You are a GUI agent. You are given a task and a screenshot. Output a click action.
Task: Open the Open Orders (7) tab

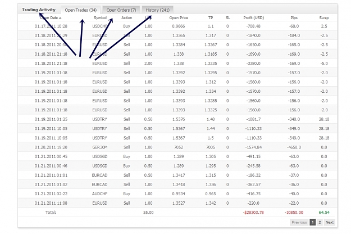[x=121, y=10]
